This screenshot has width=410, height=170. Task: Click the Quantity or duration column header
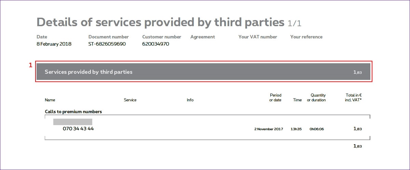pyautogui.click(x=316, y=98)
